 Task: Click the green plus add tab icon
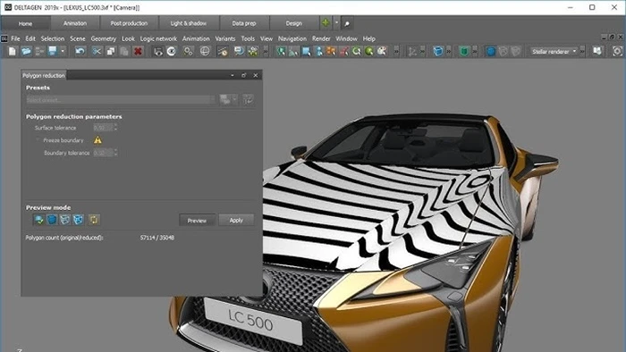click(326, 23)
